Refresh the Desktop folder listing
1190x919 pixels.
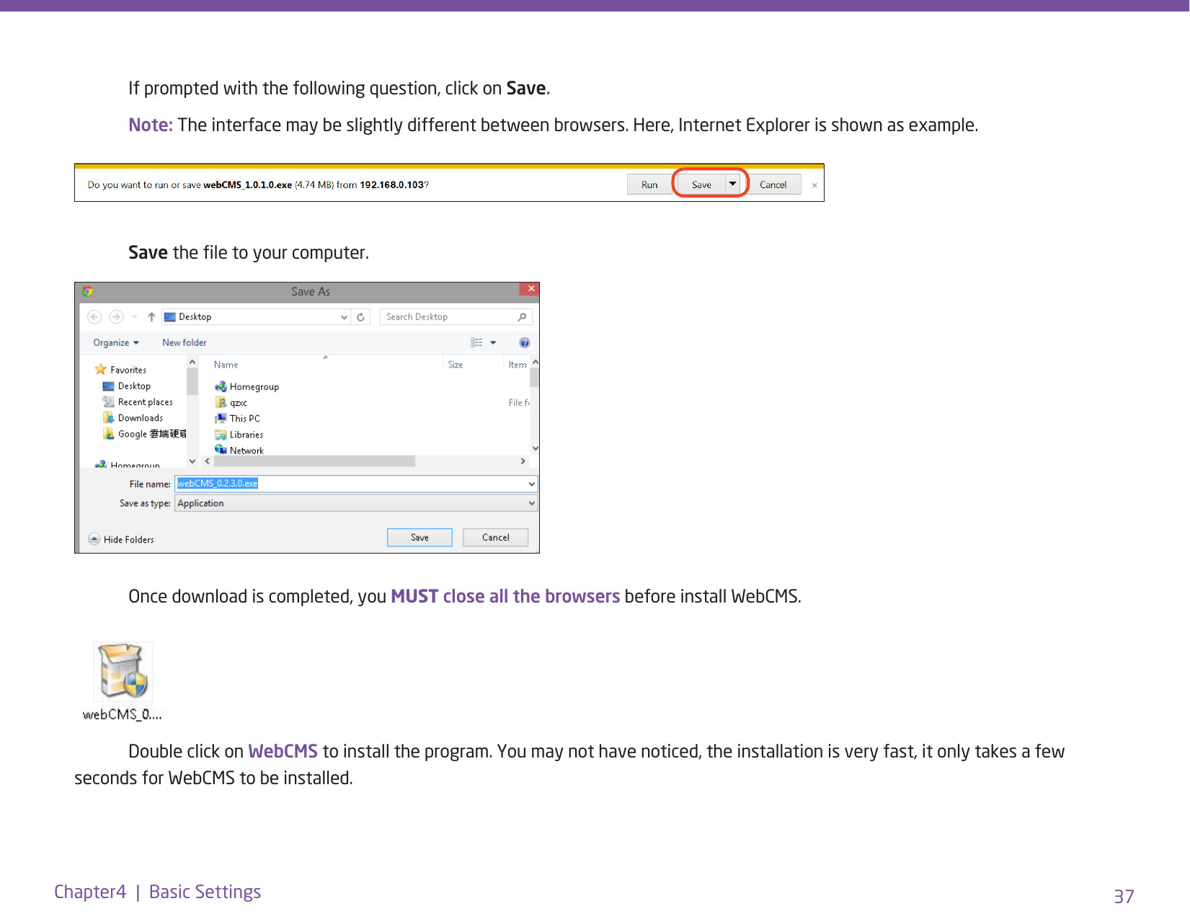[361, 317]
